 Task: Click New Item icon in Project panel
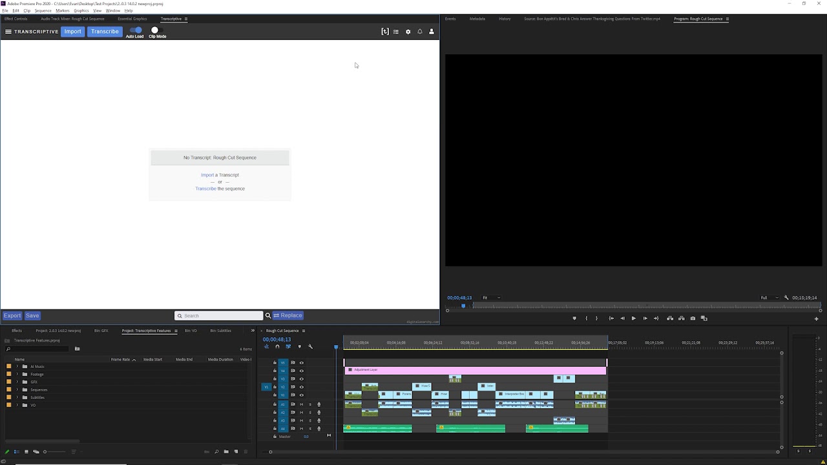(236, 451)
